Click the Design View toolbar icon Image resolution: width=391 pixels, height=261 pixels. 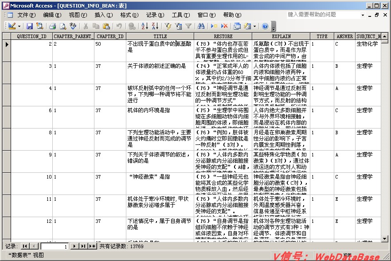[x=12, y=26]
